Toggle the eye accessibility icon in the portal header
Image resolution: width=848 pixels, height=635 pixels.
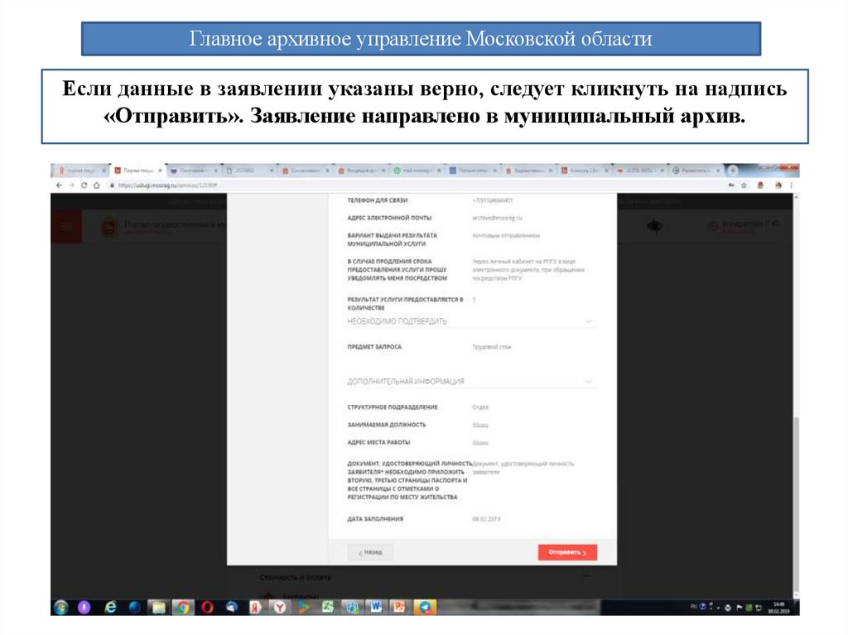coord(655,226)
